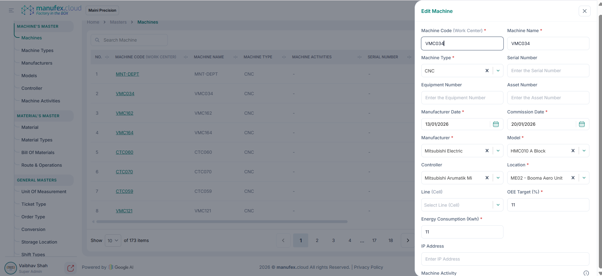Open Commission Date calendar picker
The image size is (602, 276).
tap(582, 124)
